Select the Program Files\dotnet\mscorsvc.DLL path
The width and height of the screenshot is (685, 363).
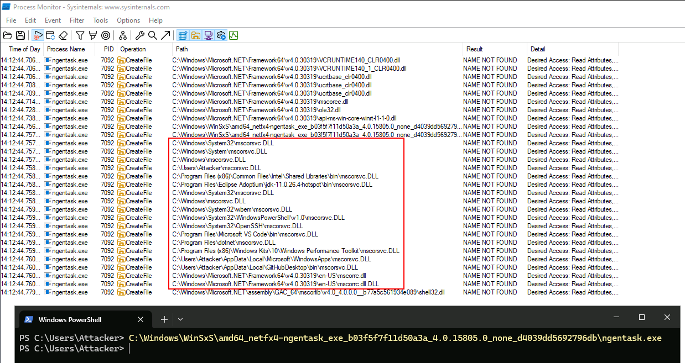click(x=224, y=243)
